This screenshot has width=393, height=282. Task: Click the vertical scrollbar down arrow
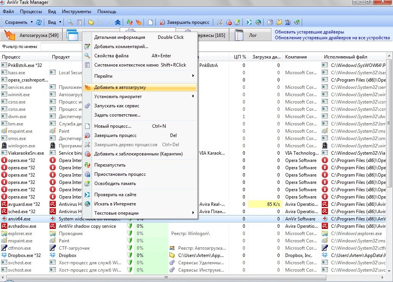point(389,271)
